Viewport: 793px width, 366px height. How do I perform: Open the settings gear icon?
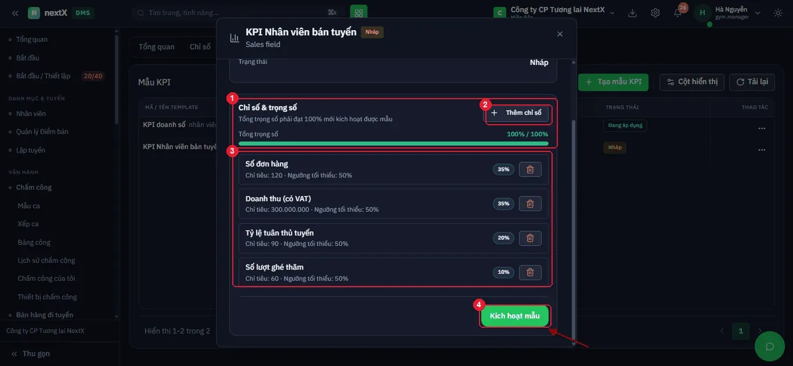pyautogui.click(x=655, y=13)
